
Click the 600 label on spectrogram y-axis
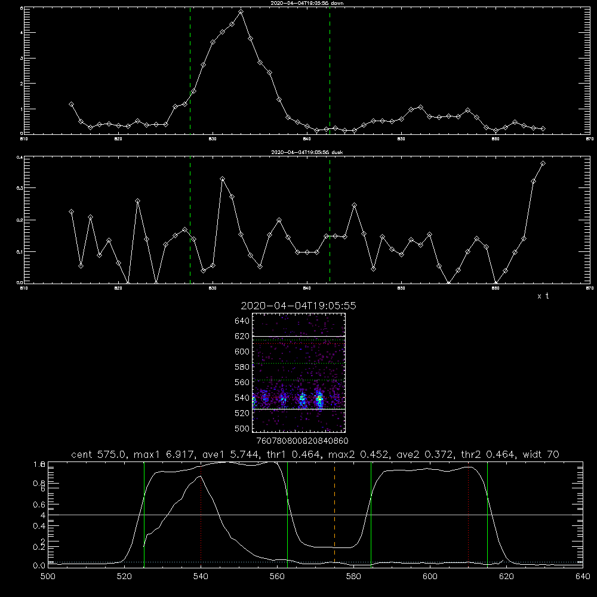(242, 352)
